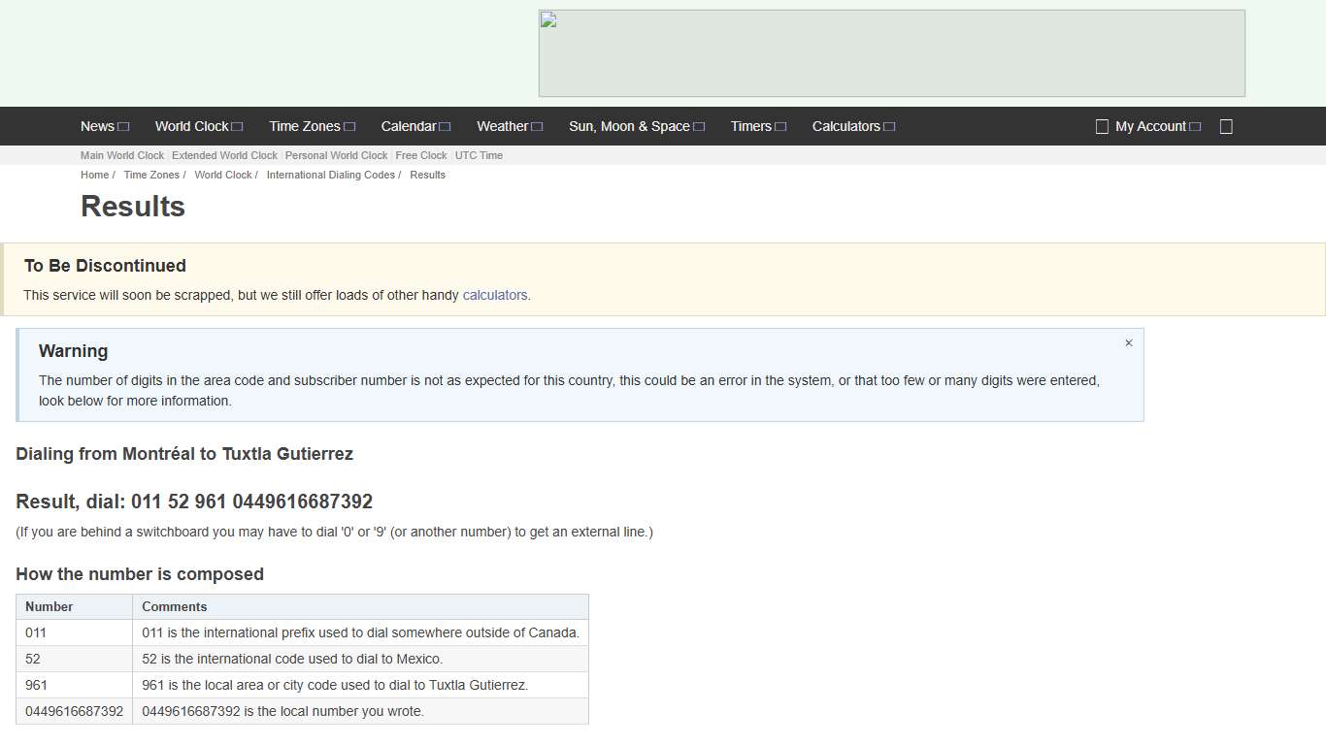This screenshot has width=1326, height=745.
Task: Go to Main World Clock in the sub-navigation
Action: (122, 155)
